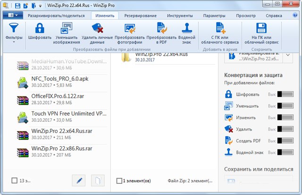Select the Изменить ribbon tab

tap(105, 16)
